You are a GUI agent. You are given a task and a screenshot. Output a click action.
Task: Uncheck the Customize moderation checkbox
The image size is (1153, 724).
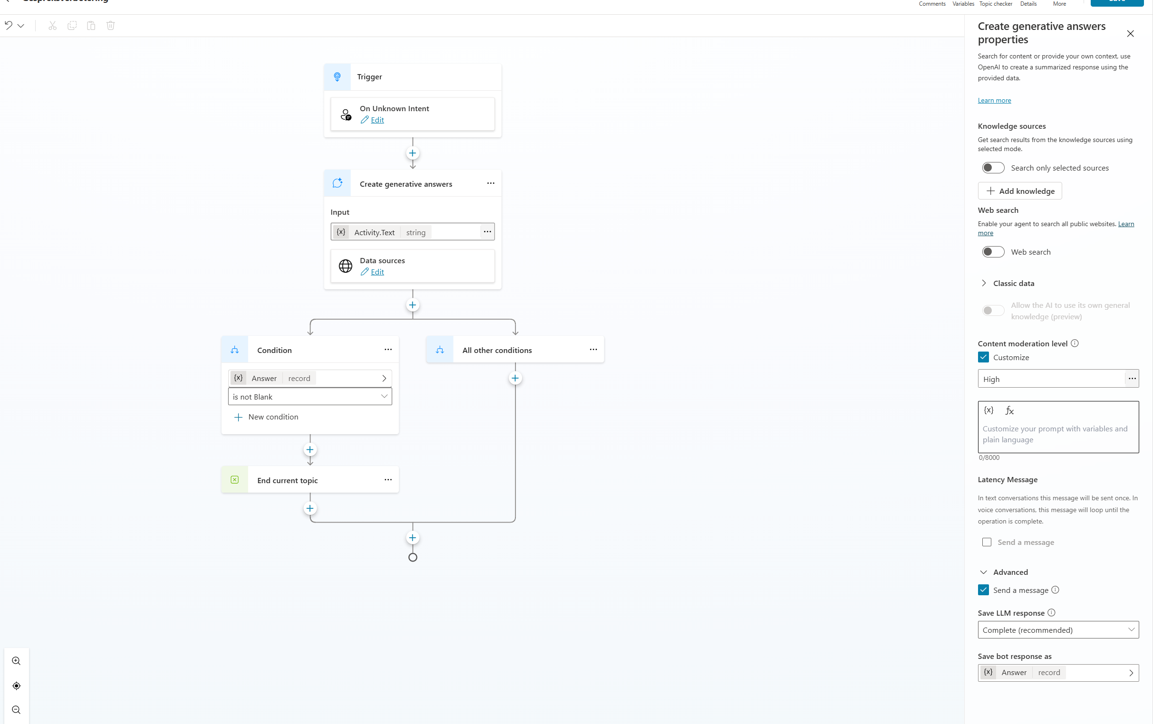click(984, 357)
